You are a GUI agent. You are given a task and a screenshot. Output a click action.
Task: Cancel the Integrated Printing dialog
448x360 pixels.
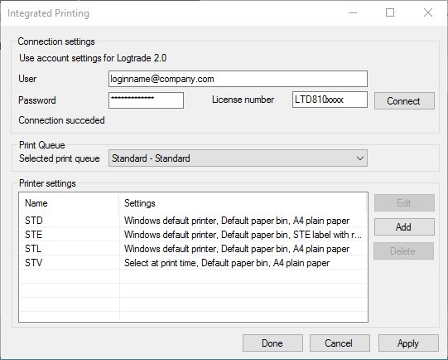[x=340, y=343]
